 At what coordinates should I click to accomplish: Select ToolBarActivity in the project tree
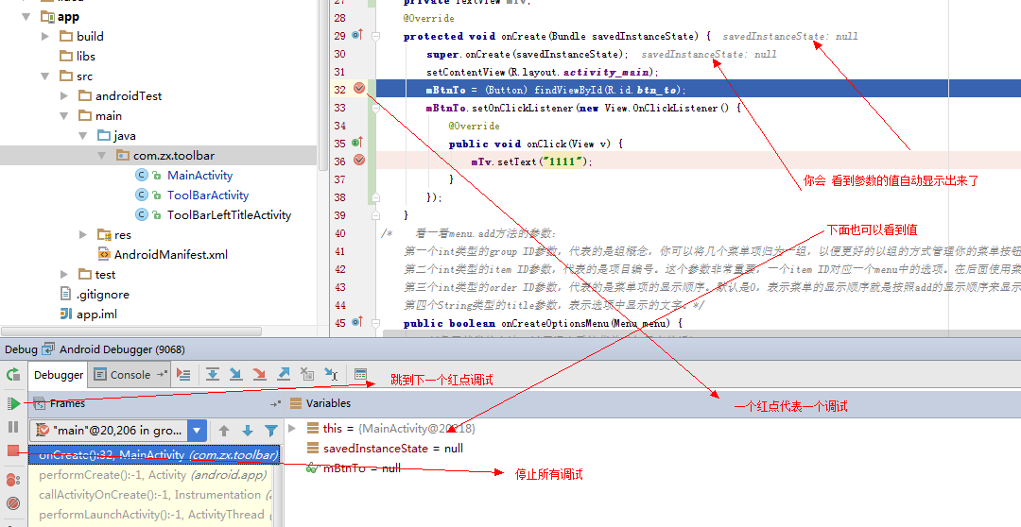(x=208, y=195)
